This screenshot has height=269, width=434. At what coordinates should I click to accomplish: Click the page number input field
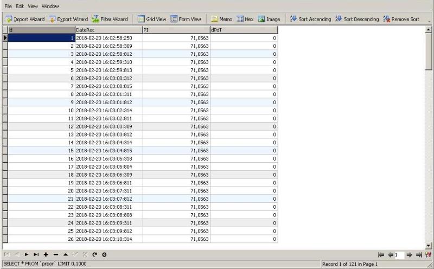point(399,255)
